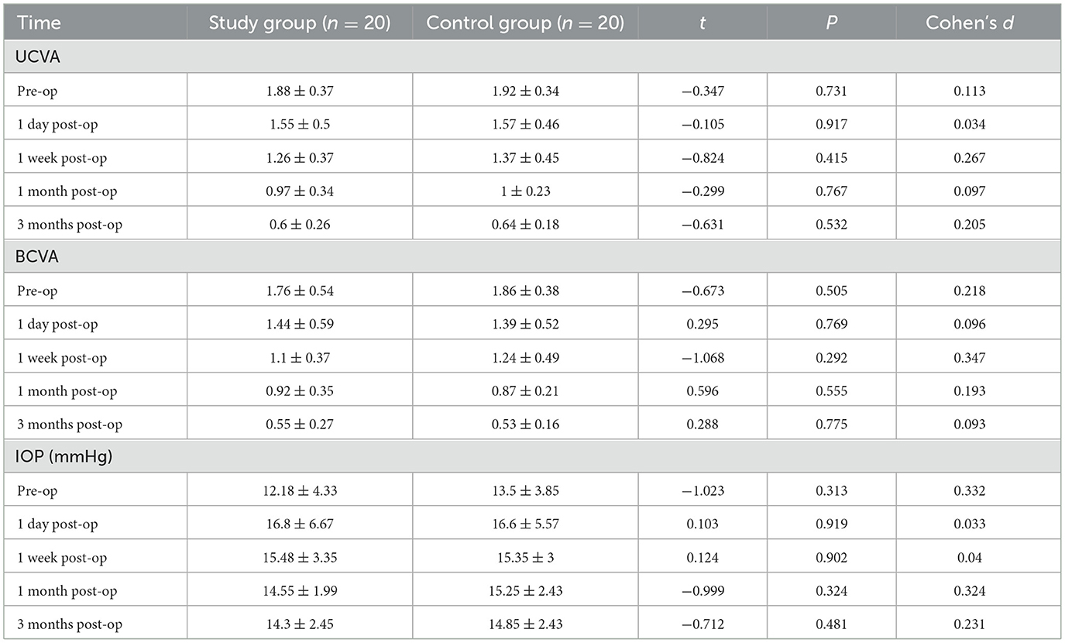Select the 1.86 ± 0.38 control group cell
The width and height of the screenshot is (1065, 643).
pyautogui.click(x=525, y=291)
